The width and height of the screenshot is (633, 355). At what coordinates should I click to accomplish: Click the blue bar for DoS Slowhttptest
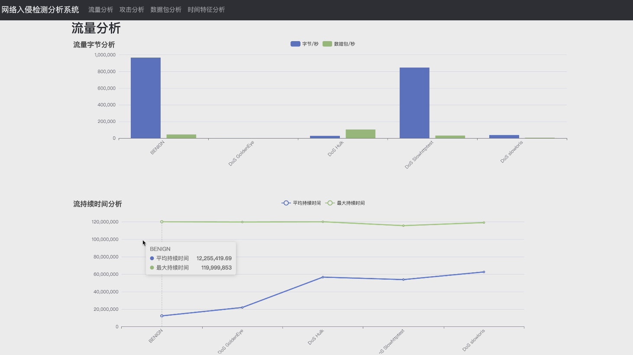tap(414, 103)
